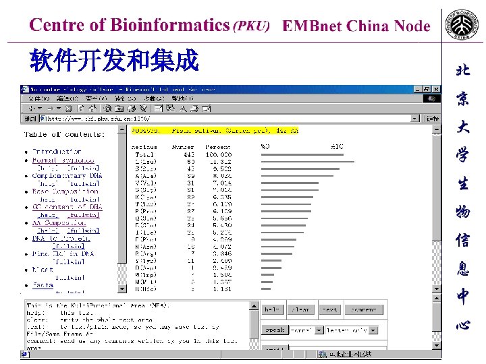Click [fullwin] under AA Composition

point(84,231)
